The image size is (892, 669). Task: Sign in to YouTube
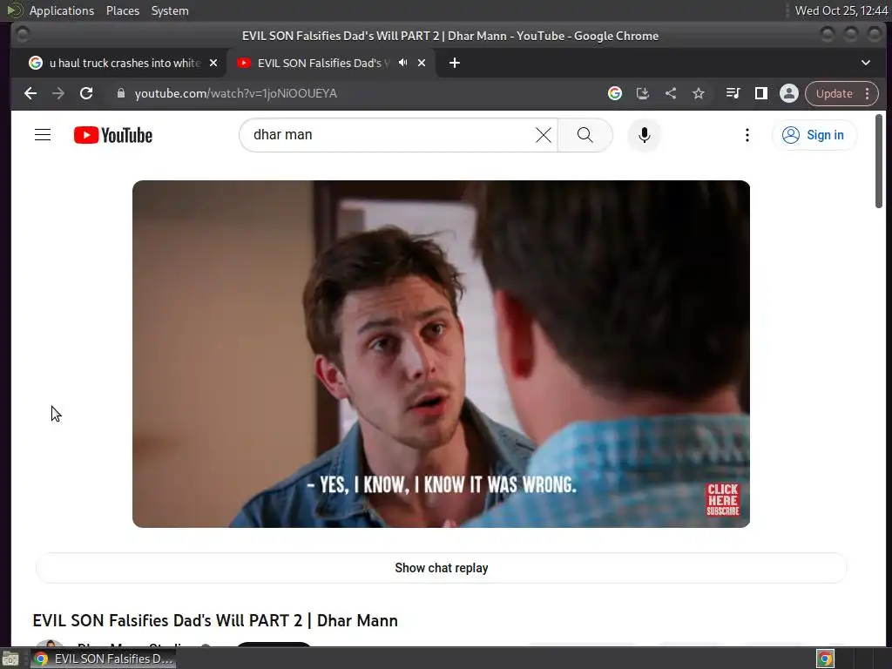click(814, 135)
